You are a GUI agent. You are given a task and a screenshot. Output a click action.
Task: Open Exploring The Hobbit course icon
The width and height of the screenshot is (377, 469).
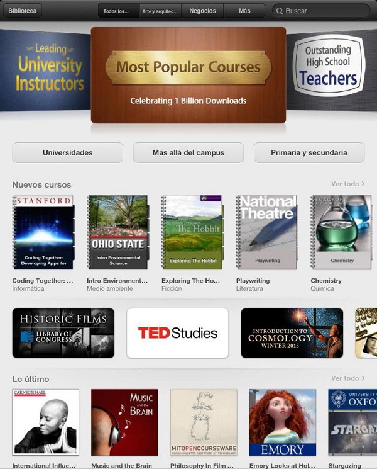[x=192, y=232]
